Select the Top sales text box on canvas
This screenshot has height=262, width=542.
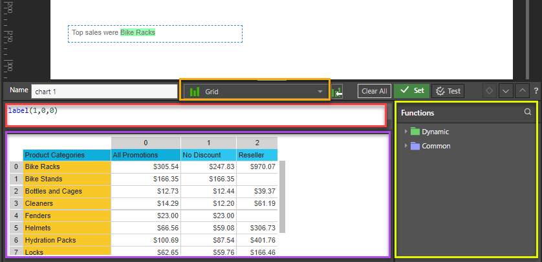pos(155,33)
